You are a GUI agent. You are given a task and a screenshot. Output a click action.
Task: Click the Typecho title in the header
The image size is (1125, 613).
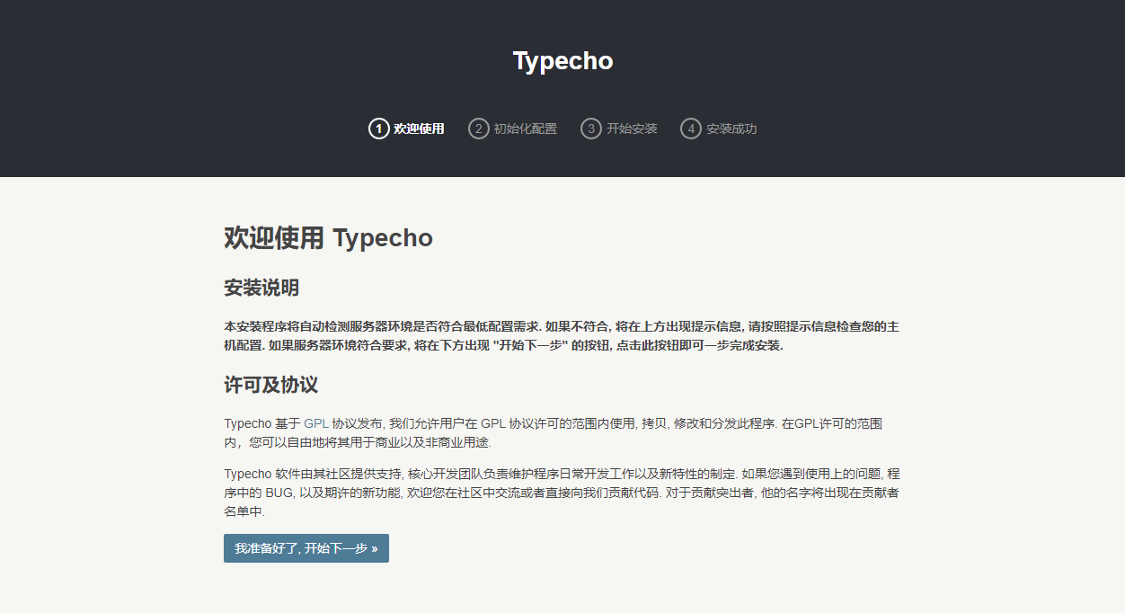562,61
